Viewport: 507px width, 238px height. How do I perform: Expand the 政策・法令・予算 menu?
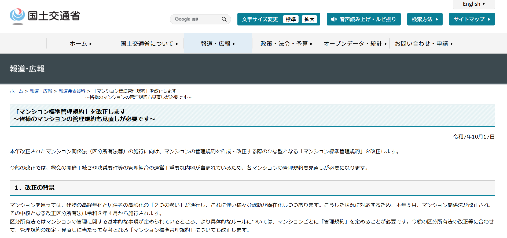click(286, 44)
